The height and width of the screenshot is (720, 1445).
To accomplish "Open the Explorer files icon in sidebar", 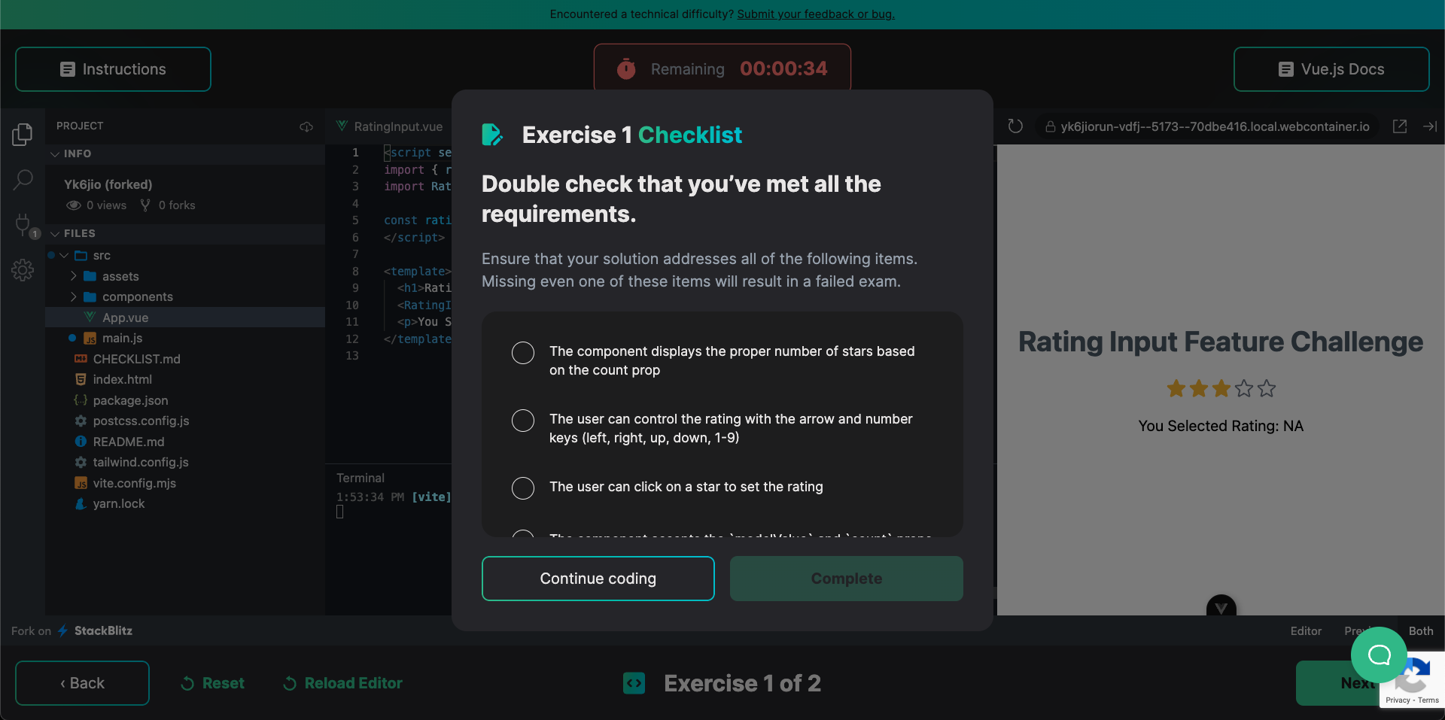I will click(23, 135).
